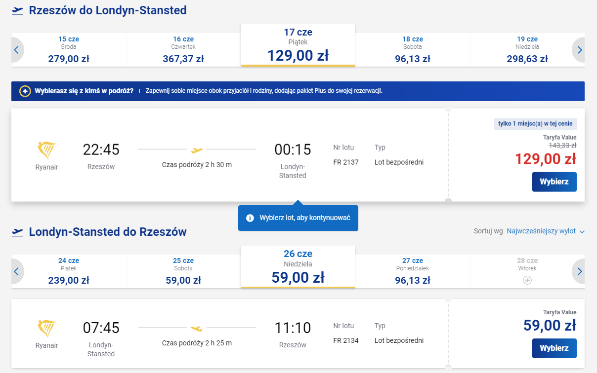Click the Wybierasz się z kimś w podróż banner

coord(298,91)
